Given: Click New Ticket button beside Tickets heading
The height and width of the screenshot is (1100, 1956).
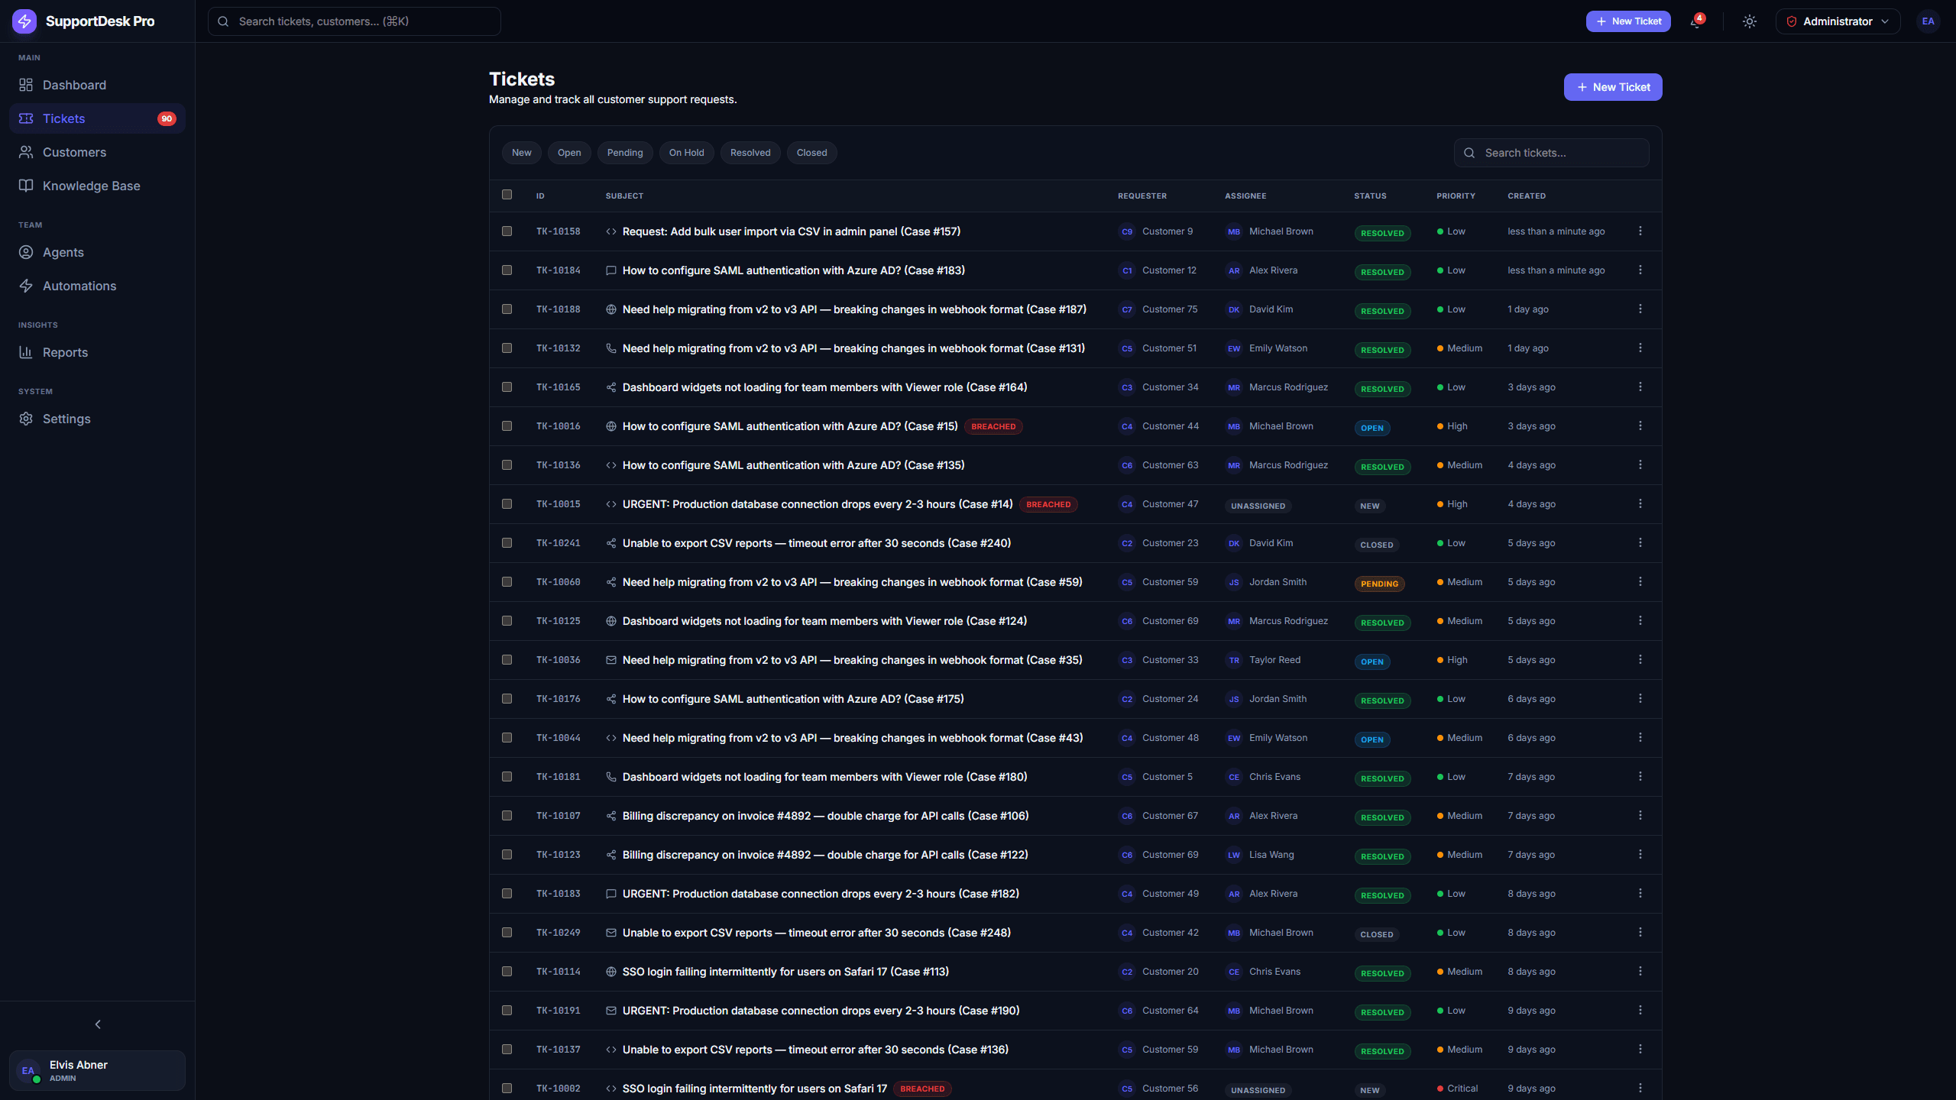Looking at the screenshot, I should (x=1613, y=87).
